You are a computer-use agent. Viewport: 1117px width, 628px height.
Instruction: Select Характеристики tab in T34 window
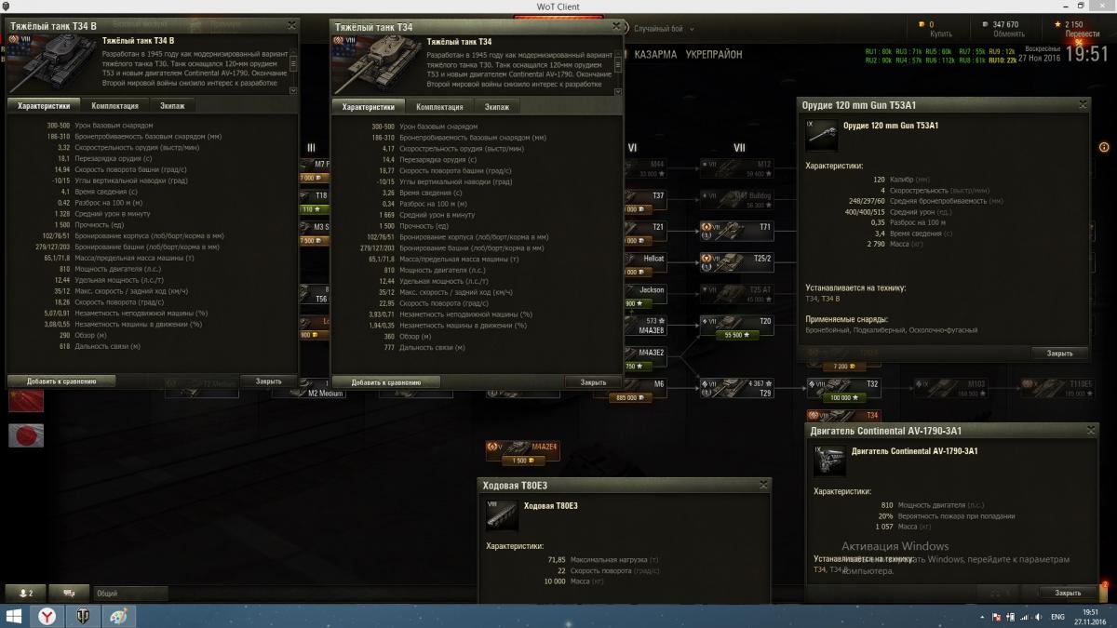370,107
